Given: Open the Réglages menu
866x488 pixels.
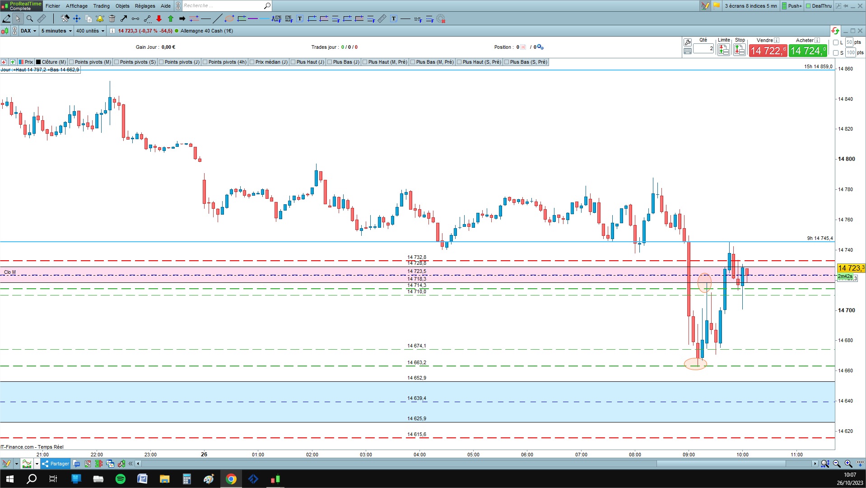Looking at the screenshot, I should click(145, 6).
